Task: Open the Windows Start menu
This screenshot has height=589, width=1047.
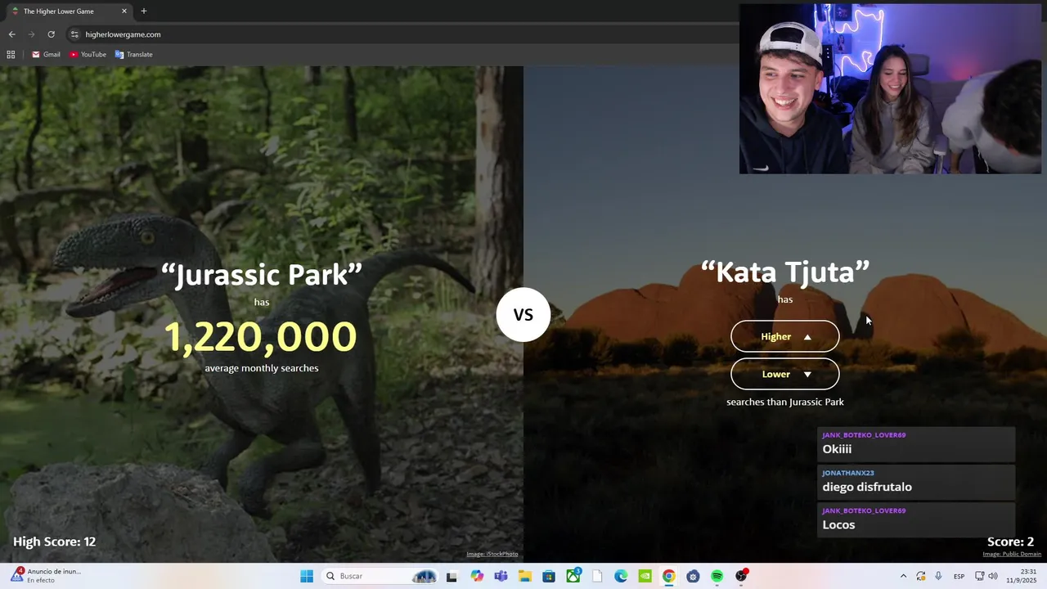Action: tap(307, 576)
